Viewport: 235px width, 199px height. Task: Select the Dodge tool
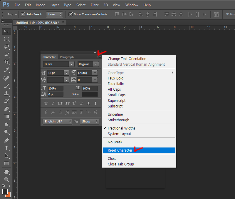click(6, 132)
